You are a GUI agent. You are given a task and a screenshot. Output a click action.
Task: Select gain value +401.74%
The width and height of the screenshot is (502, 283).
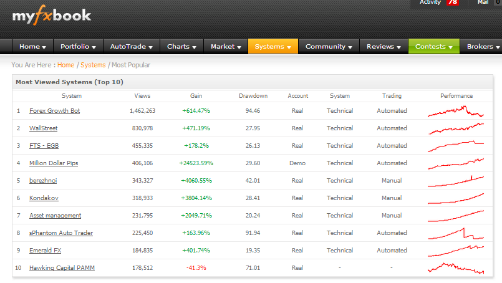[x=196, y=251]
